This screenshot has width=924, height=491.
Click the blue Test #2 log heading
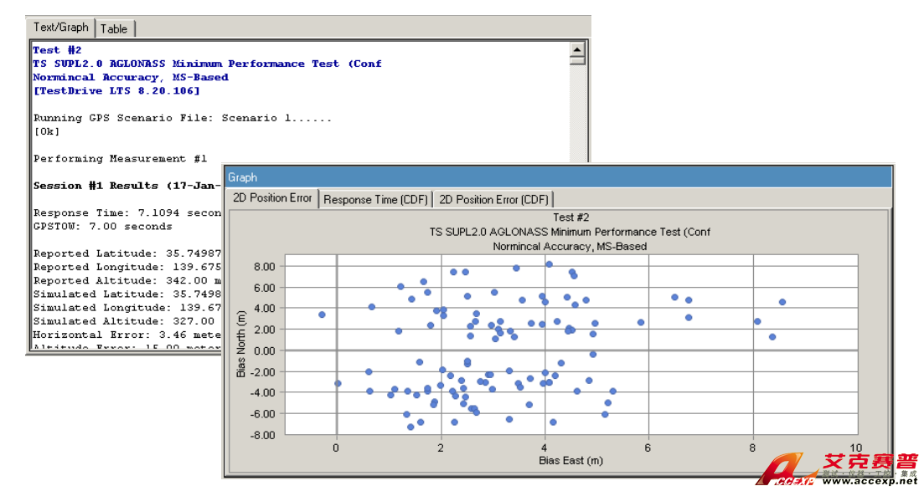57,50
